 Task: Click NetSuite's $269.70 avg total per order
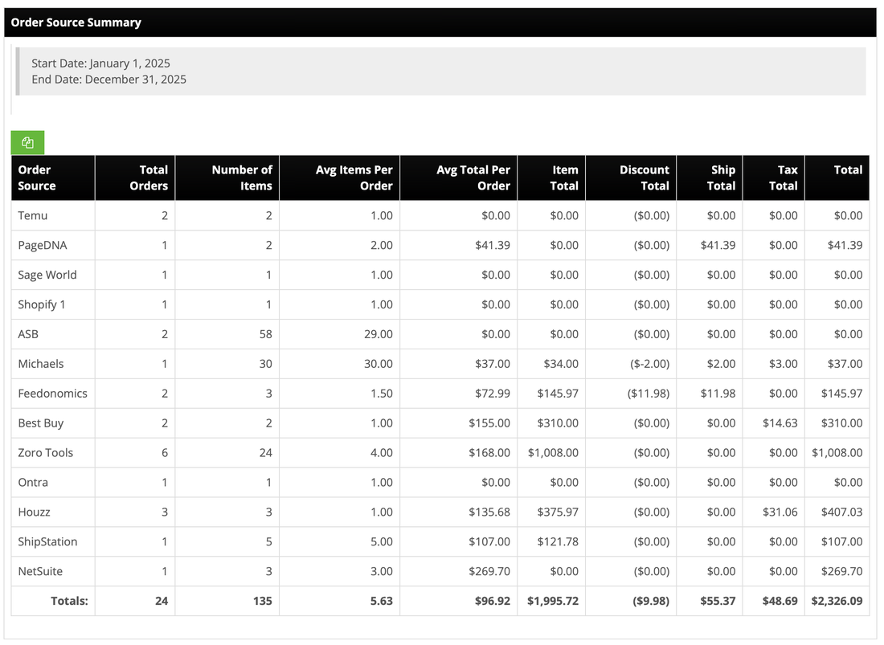tap(489, 571)
